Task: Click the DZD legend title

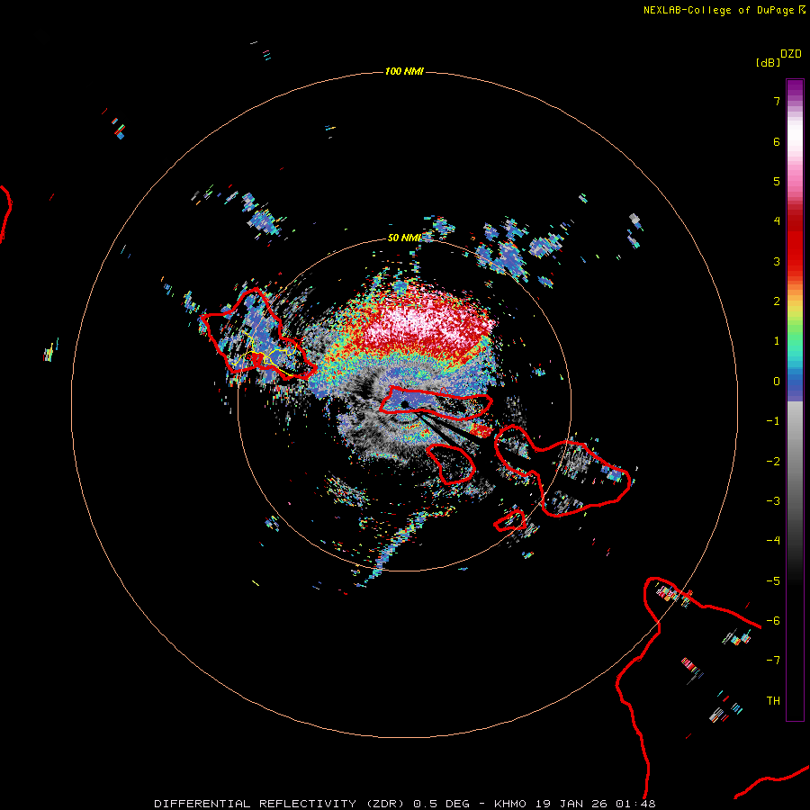Action: 791,54
